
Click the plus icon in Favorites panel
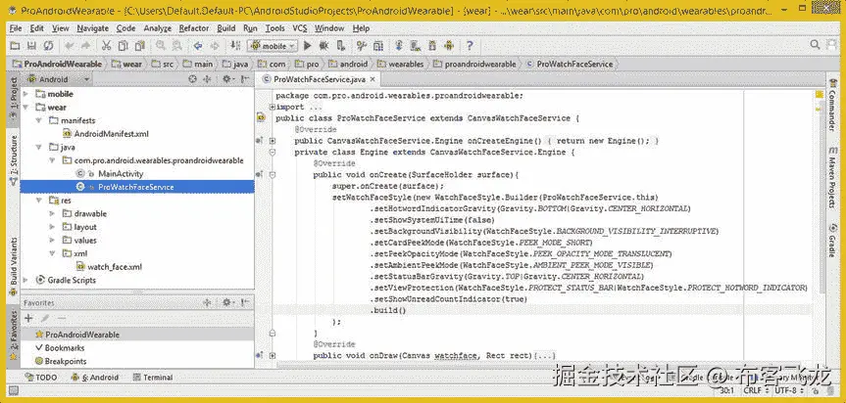(28, 318)
